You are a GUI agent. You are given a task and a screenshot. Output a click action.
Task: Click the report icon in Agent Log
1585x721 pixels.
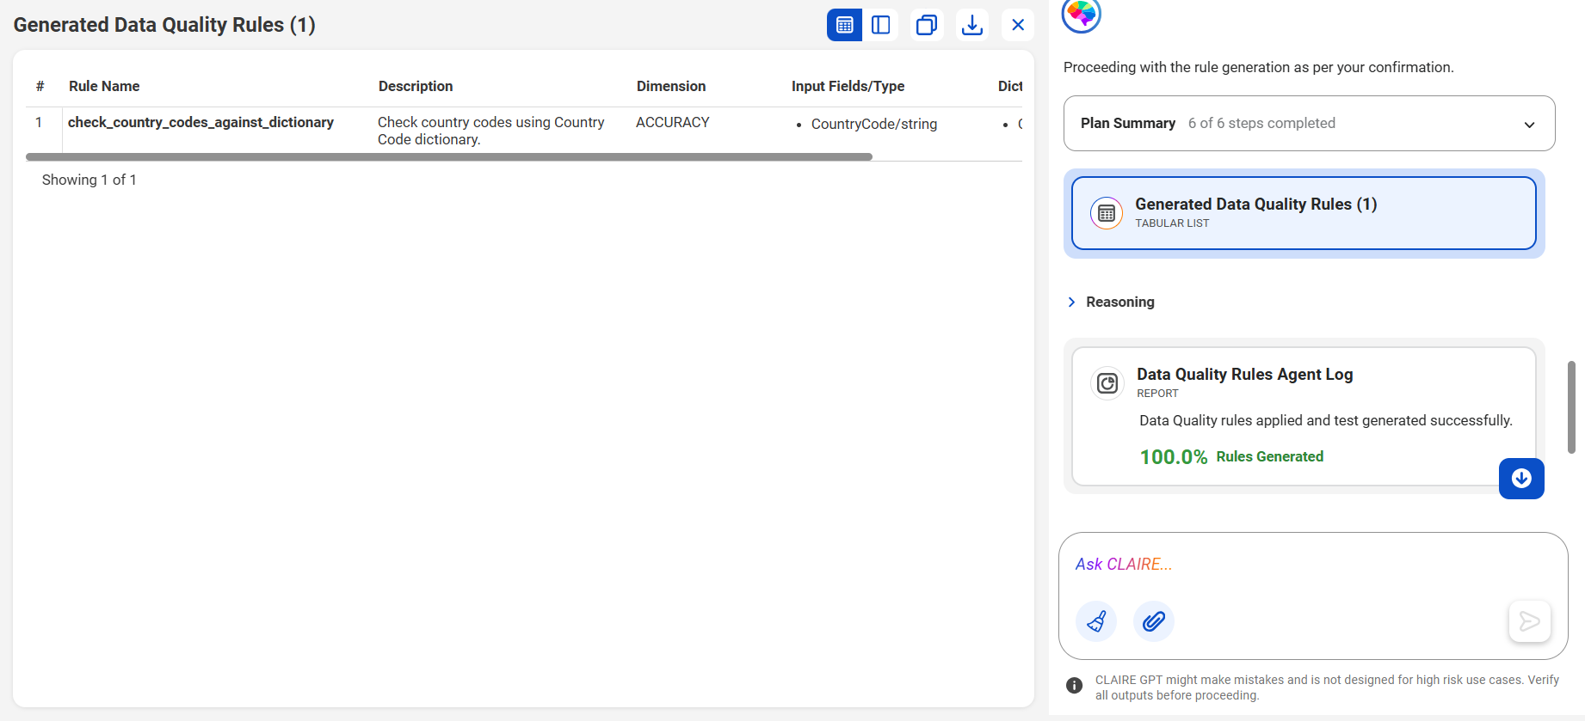[x=1107, y=383]
